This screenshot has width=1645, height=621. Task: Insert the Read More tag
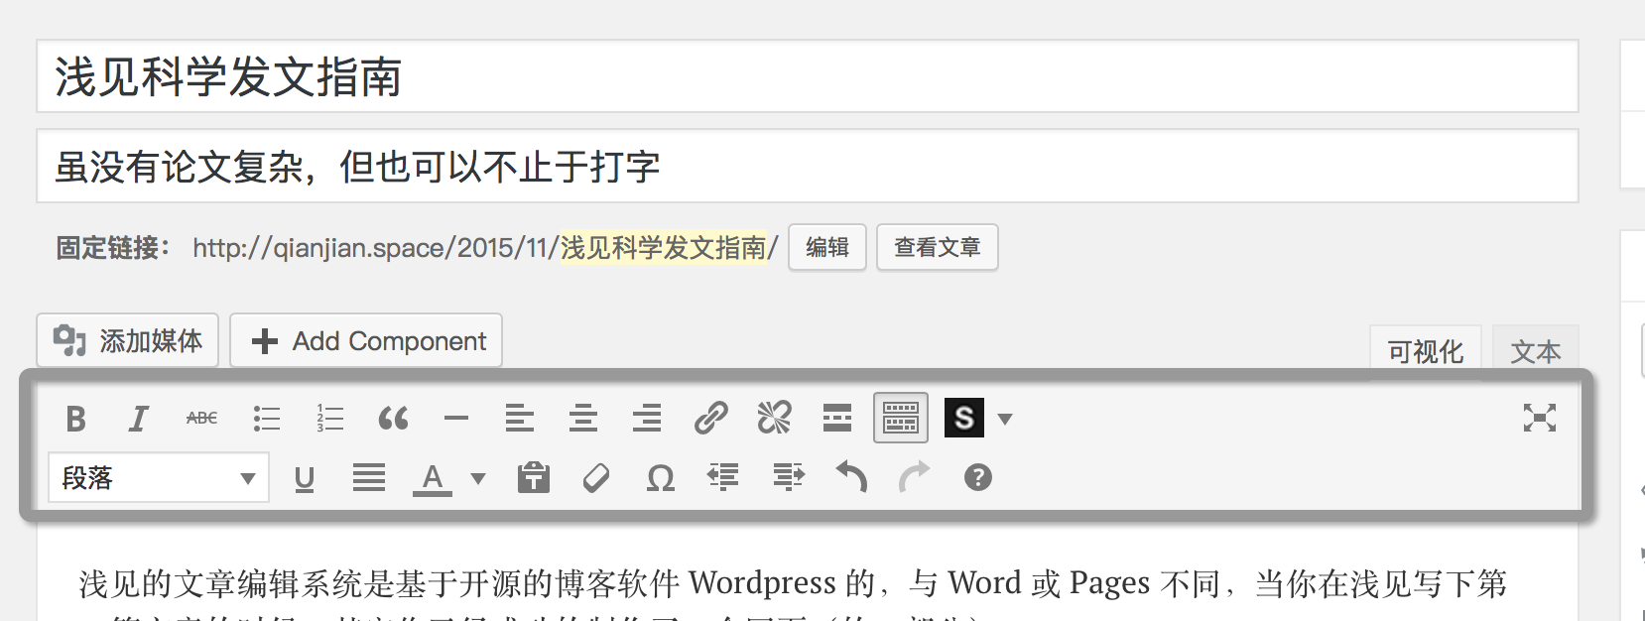point(837,419)
